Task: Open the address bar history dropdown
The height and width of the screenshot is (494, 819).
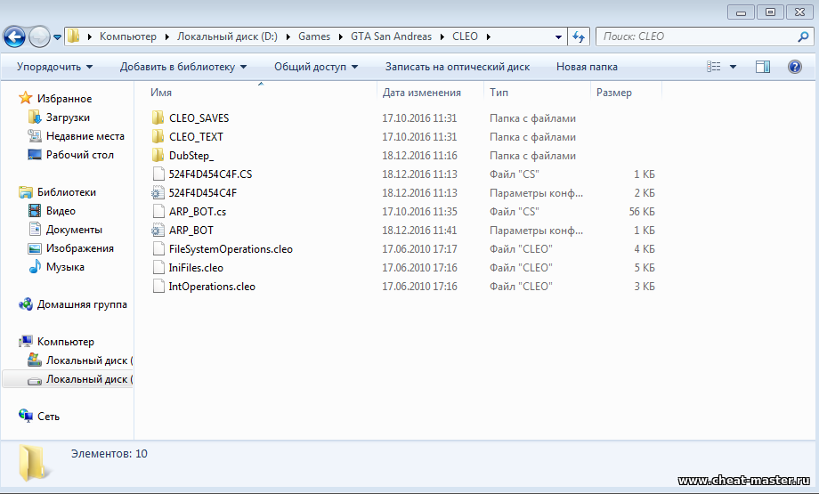Action: tap(558, 37)
